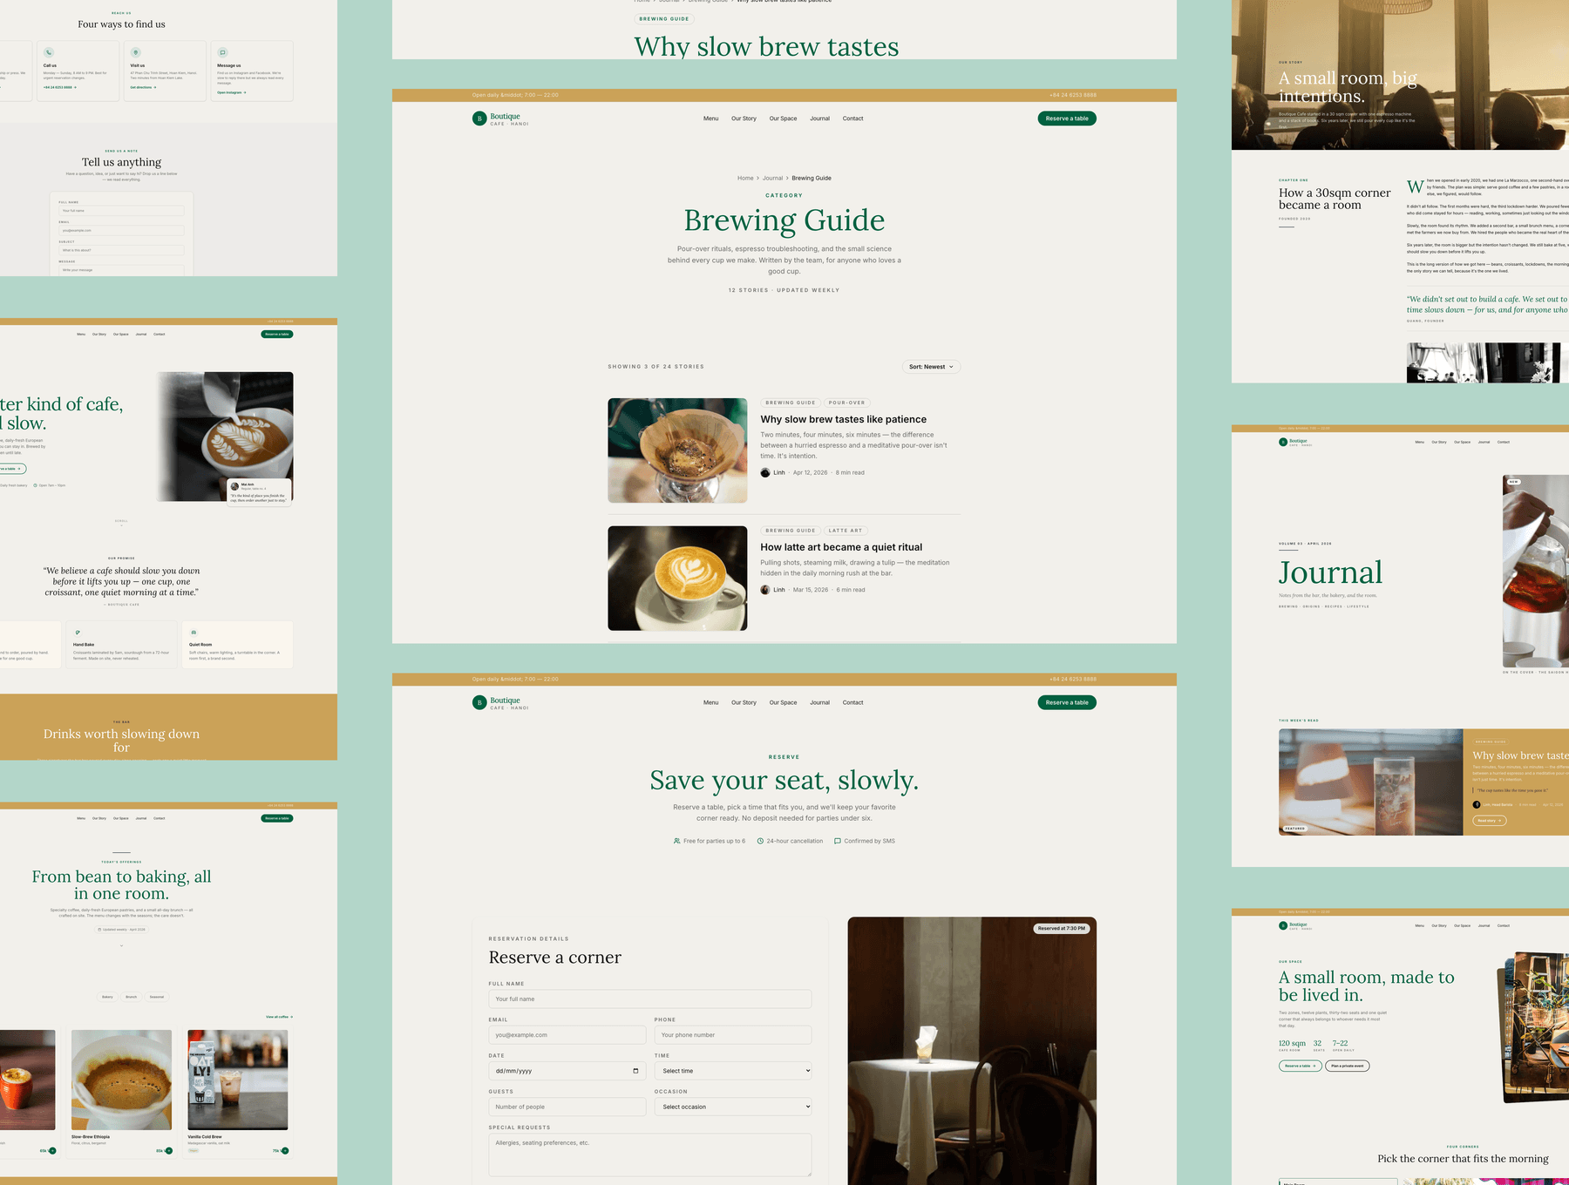This screenshot has width=1569, height=1185.
Task: Click the Boutique logo above 'A small room, made to be lived in'
Action: [1295, 925]
